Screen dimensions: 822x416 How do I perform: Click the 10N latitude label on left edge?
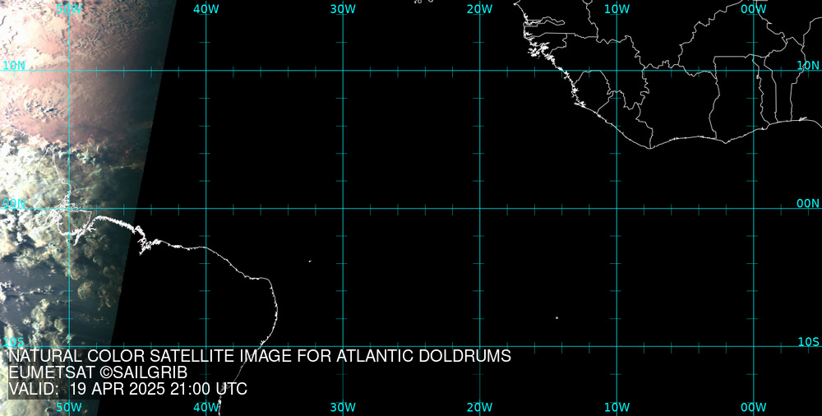click(x=14, y=65)
